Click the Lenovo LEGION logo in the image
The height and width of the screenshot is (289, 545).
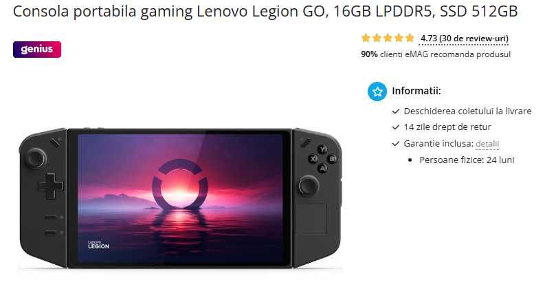[x=99, y=244]
